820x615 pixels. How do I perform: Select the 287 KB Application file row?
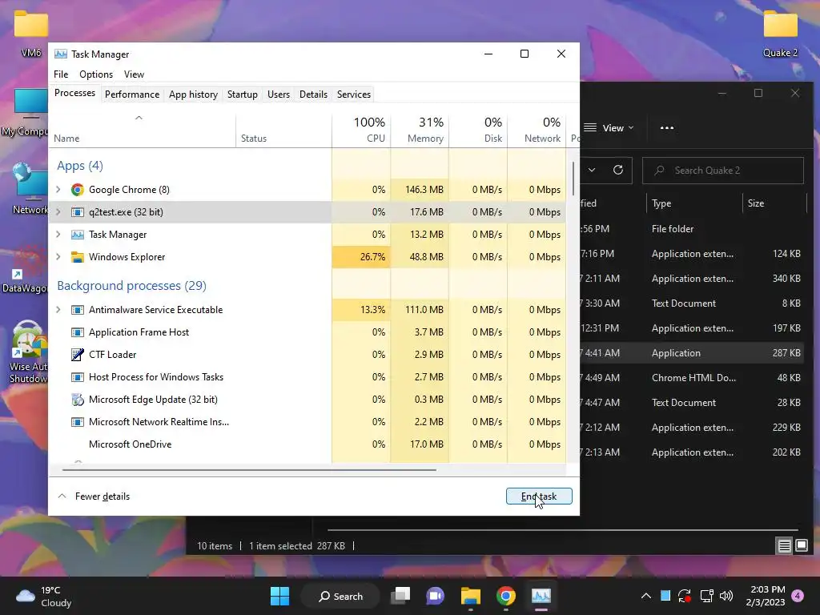click(691, 353)
